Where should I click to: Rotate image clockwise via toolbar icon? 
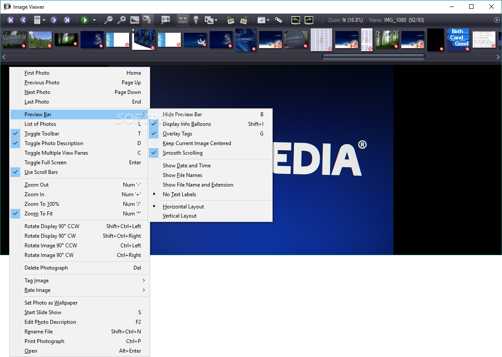(244, 20)
